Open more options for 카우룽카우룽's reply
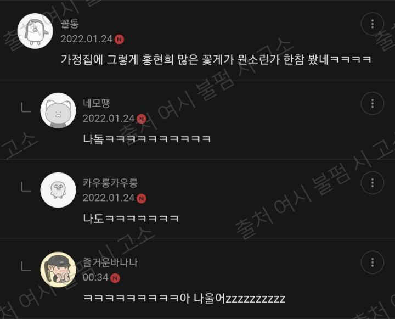The height and width of the screenshot is (319, 395). 373,183
